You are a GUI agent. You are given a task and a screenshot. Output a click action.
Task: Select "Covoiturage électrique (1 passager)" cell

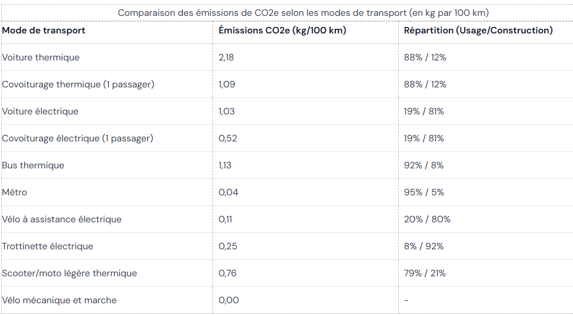[x=78, y=138]
